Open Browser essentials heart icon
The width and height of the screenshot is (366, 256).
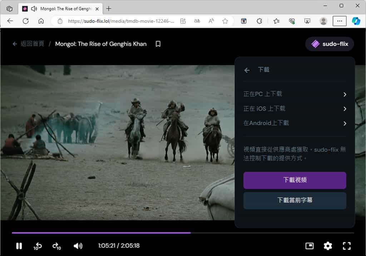tap(292, 21)
